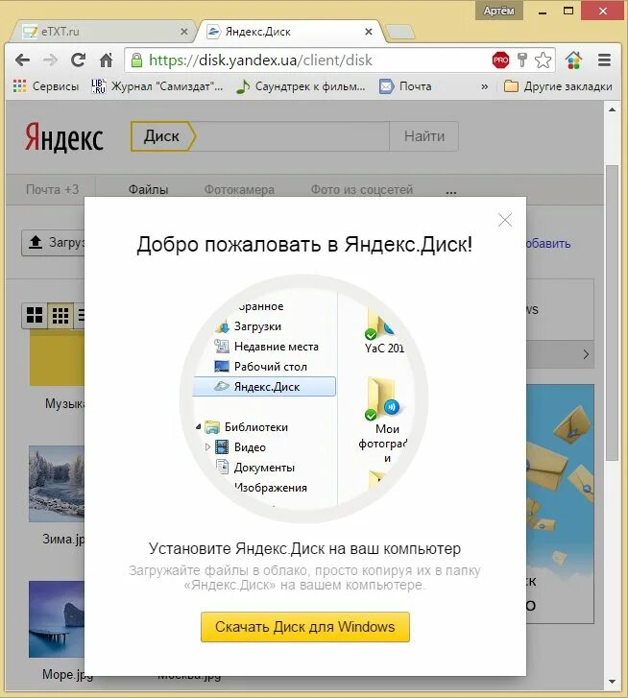
Task: Open a new browser tab
Action: [x=400, y=32]
